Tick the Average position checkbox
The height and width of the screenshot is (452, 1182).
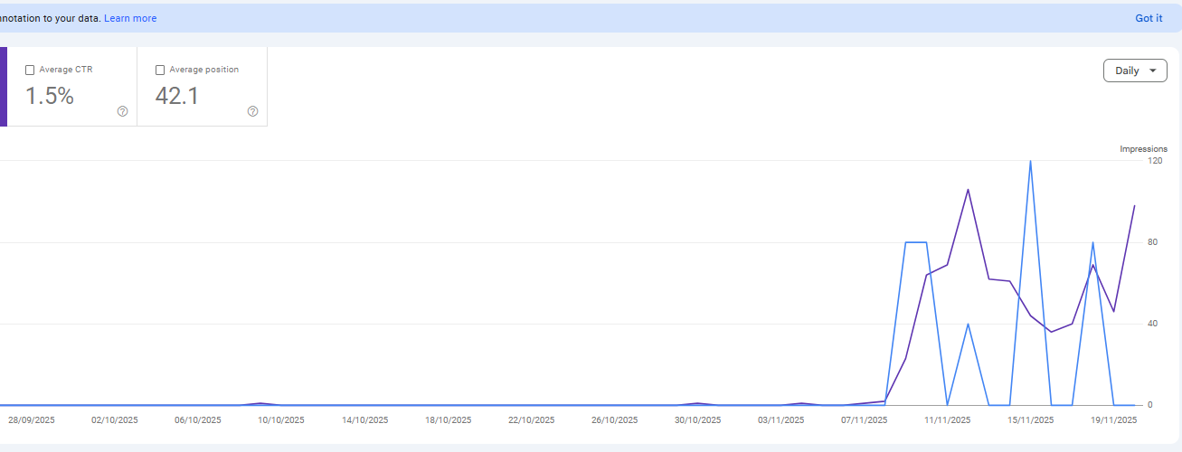pyautogui.click(x=161, y=70)
